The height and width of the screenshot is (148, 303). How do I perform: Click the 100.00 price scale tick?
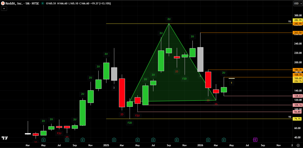297,109
